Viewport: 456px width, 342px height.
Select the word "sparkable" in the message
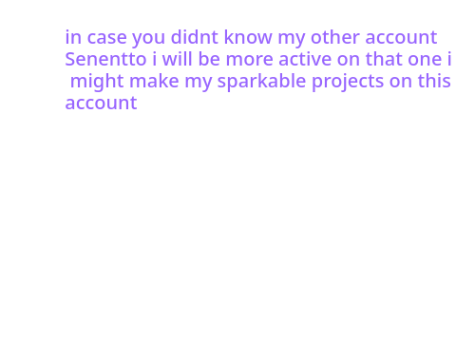[261, 82]
